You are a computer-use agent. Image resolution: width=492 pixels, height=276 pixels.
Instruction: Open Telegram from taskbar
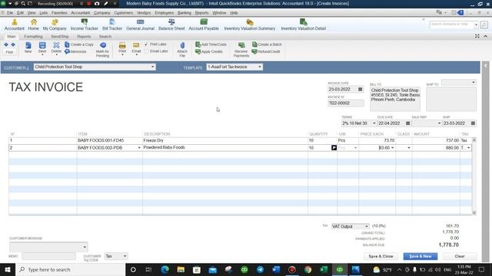260,269
